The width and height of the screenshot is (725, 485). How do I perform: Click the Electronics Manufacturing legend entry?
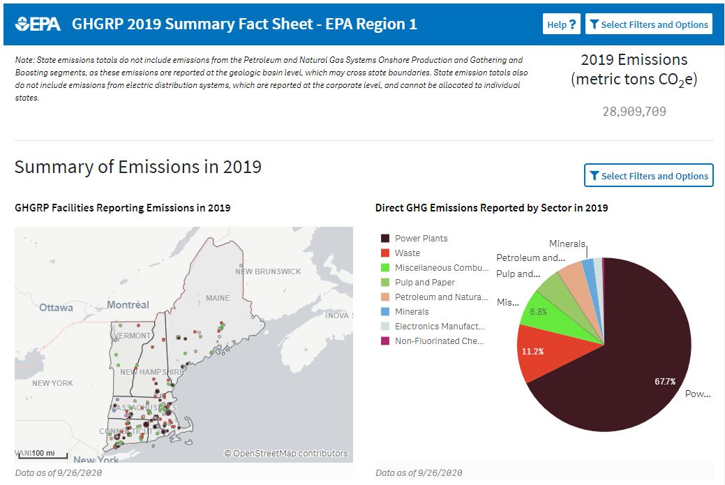pos(440,327)
